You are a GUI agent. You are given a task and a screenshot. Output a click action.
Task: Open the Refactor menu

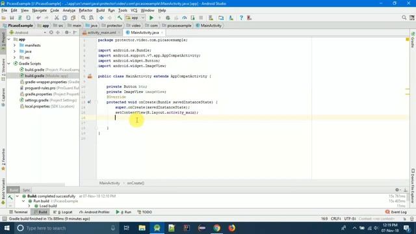click(x=85, y=10)
